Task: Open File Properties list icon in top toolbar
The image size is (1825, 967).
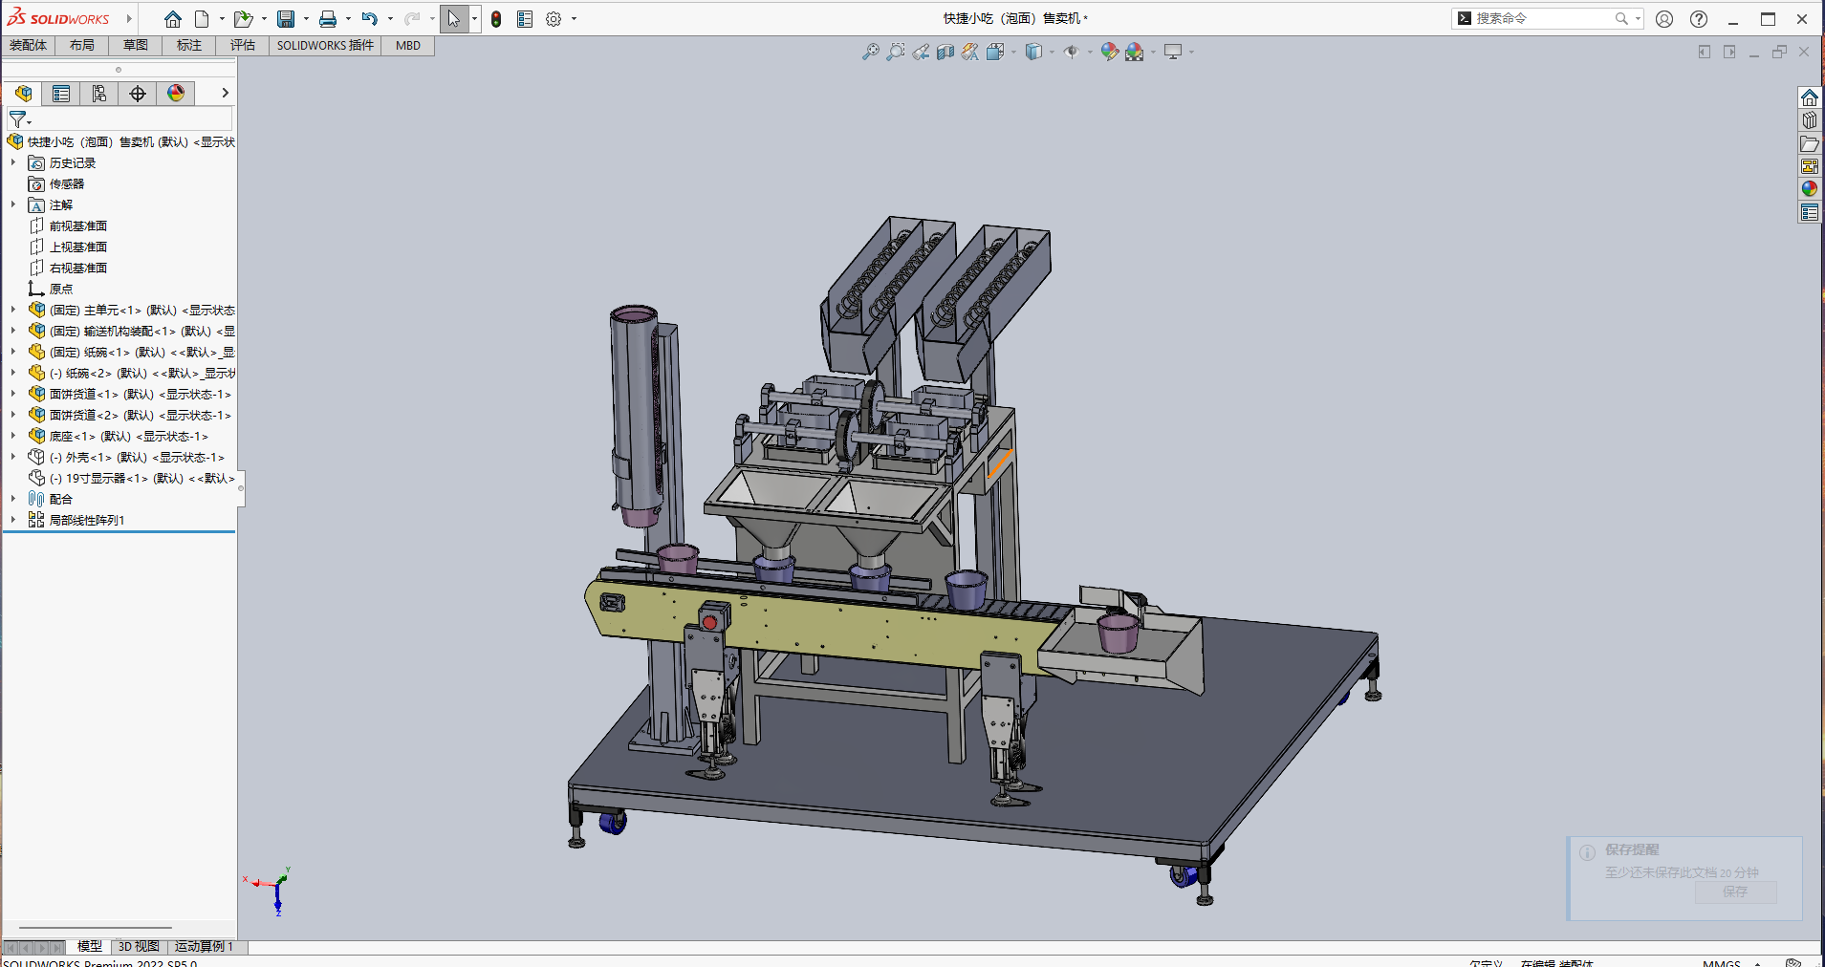Action: (x=525, y=19)
